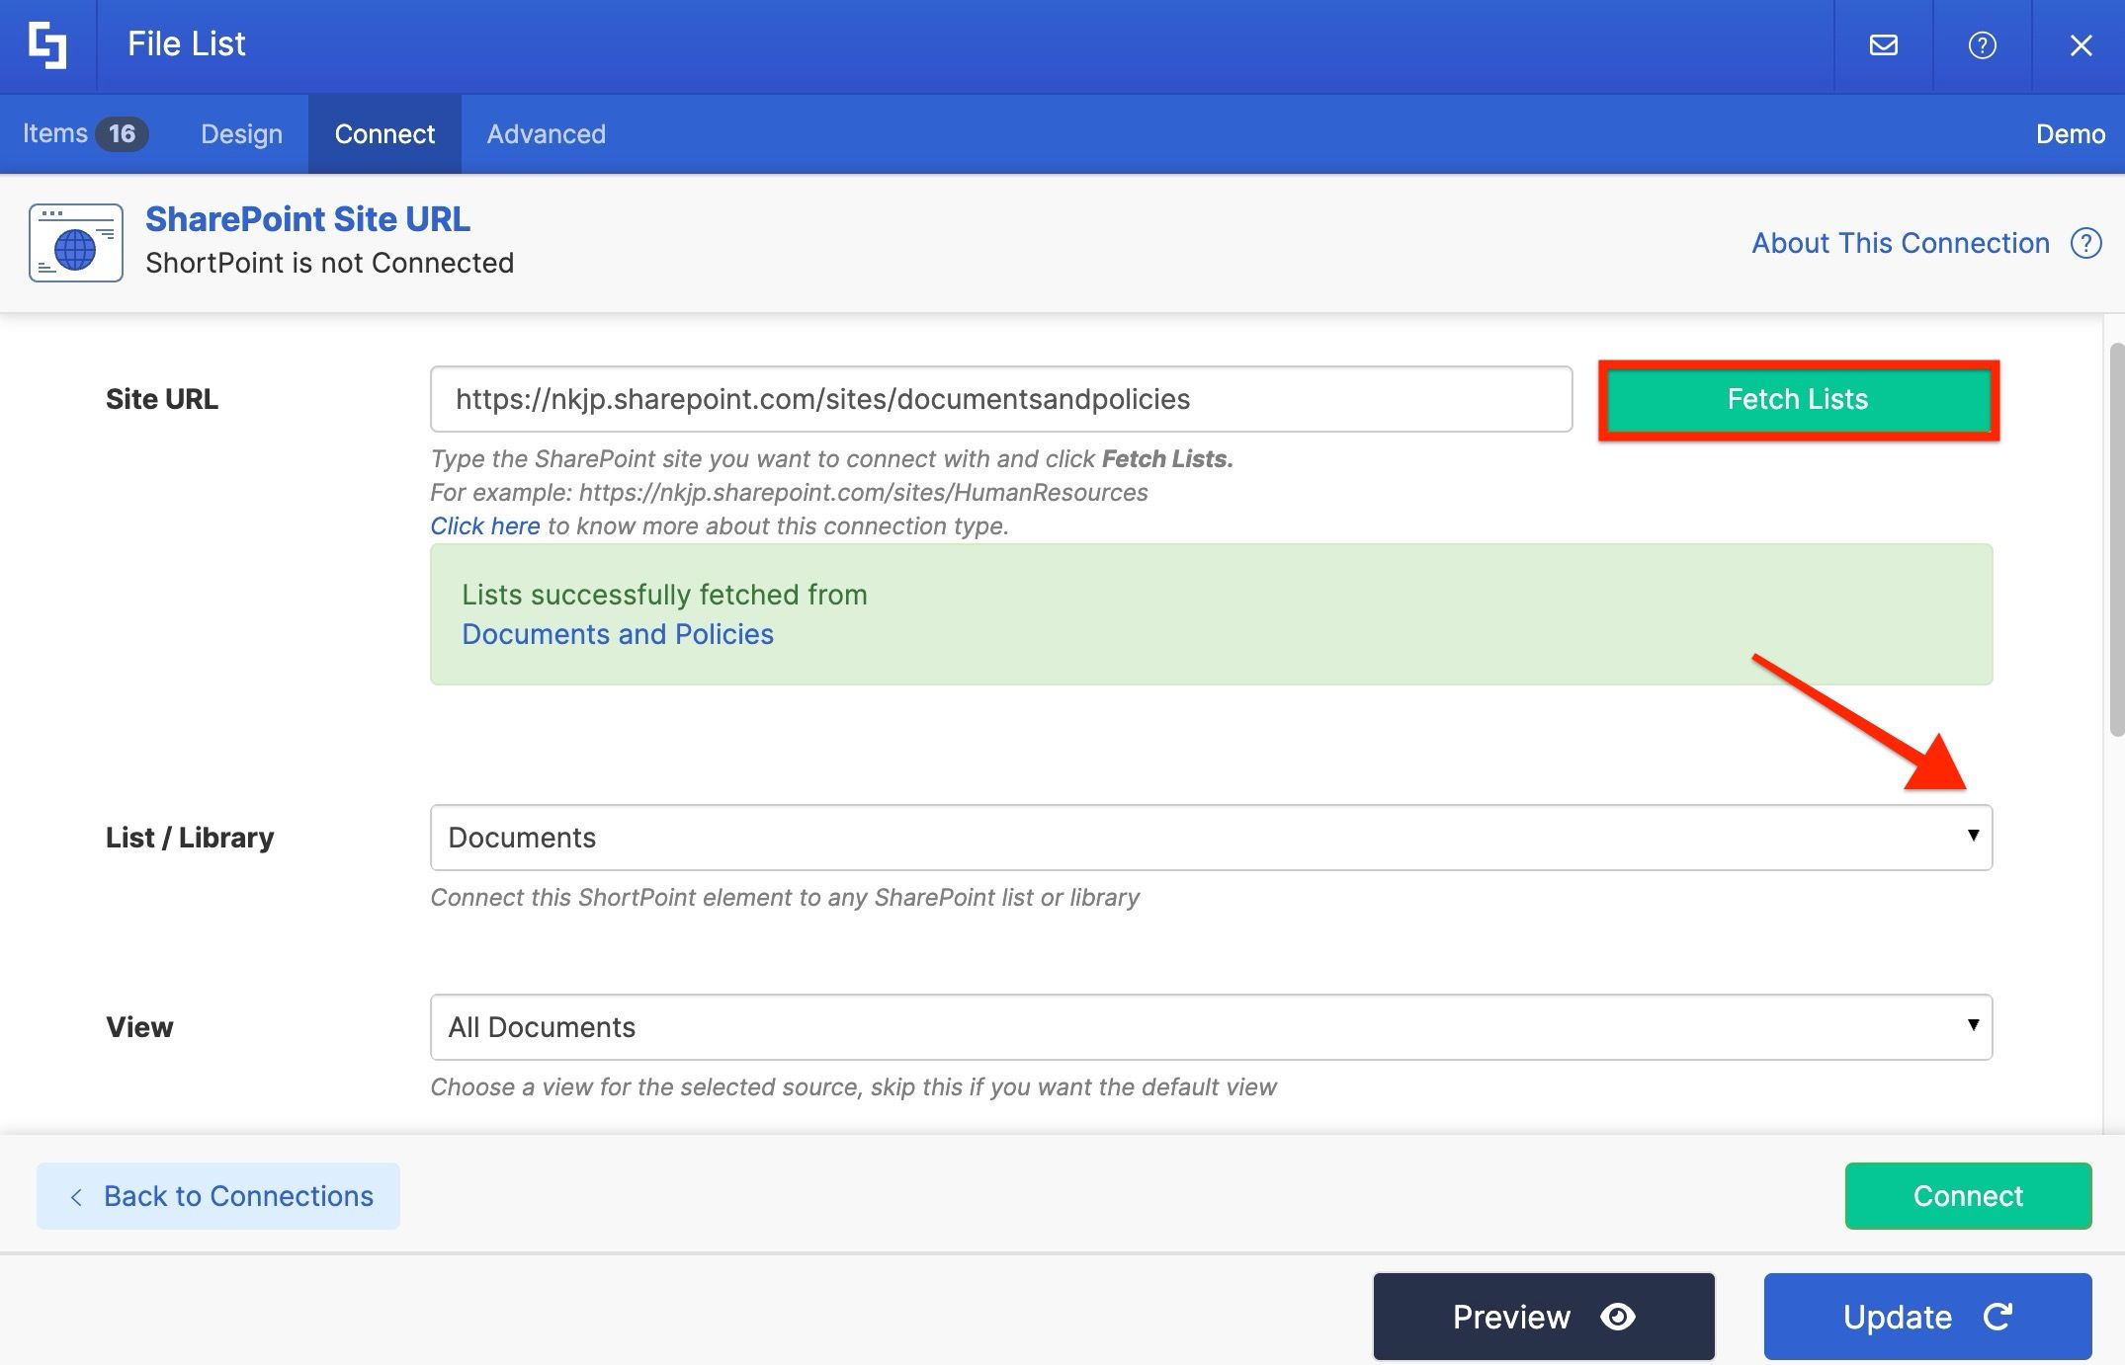Click the Preview button
The image size is (2125, 1365).
1544,1317
